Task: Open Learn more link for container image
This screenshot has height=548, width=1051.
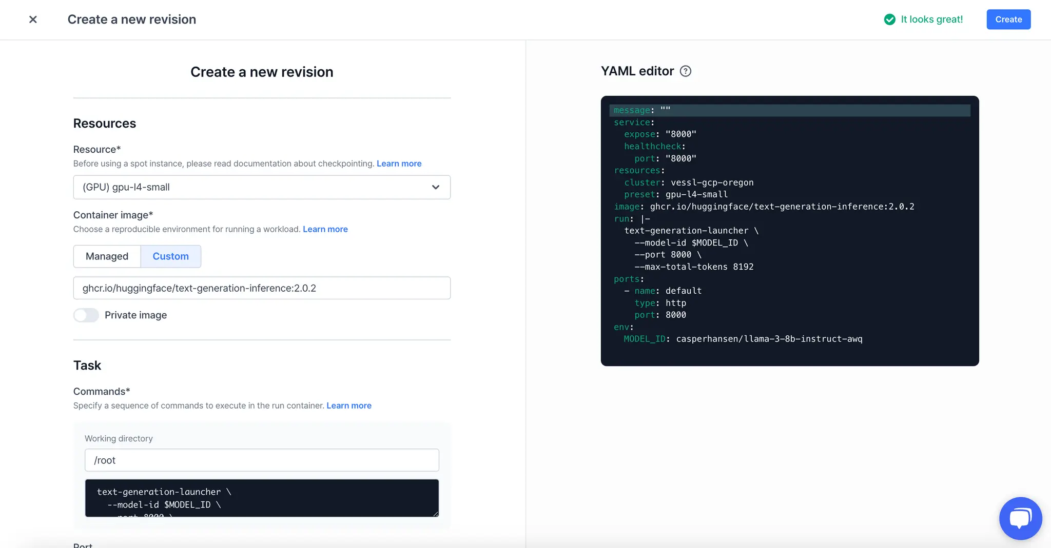Action: tap(325, 229)
